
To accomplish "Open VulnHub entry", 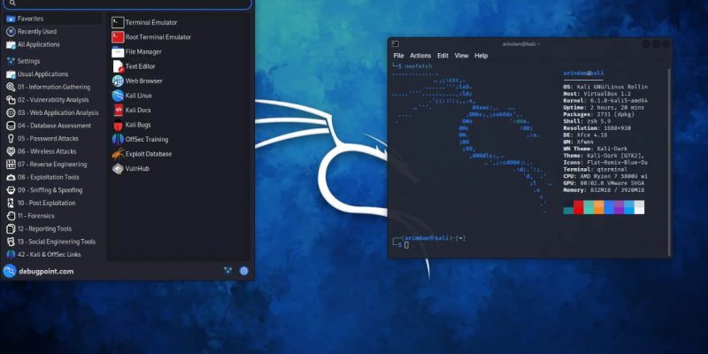I will (x=130, y=168).
